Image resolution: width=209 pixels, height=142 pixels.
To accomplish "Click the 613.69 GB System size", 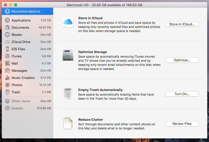I will tap(44, 108).
